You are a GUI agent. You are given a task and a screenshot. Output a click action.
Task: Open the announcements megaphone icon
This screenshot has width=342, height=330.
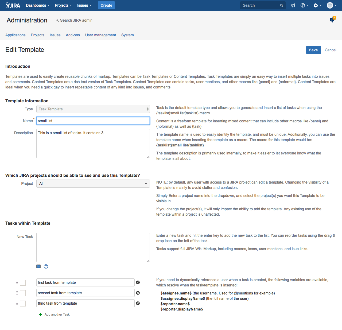tap(293, 5)
